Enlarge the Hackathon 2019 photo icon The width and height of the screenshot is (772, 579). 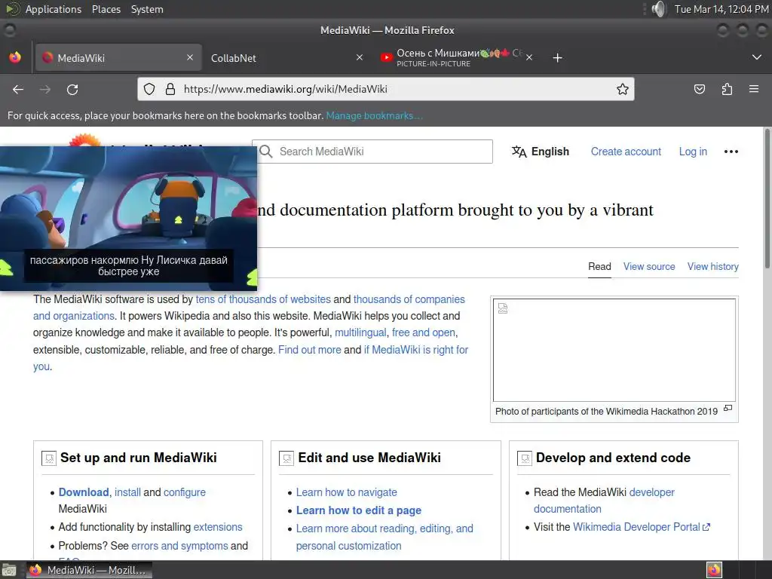[x=728, y=408]
